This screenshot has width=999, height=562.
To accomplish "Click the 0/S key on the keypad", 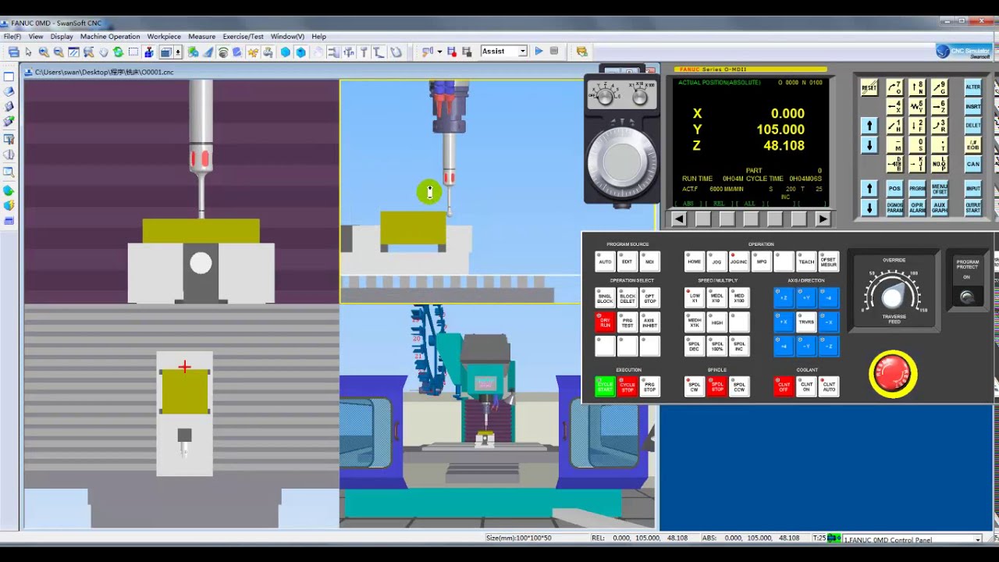I will 917,145.
